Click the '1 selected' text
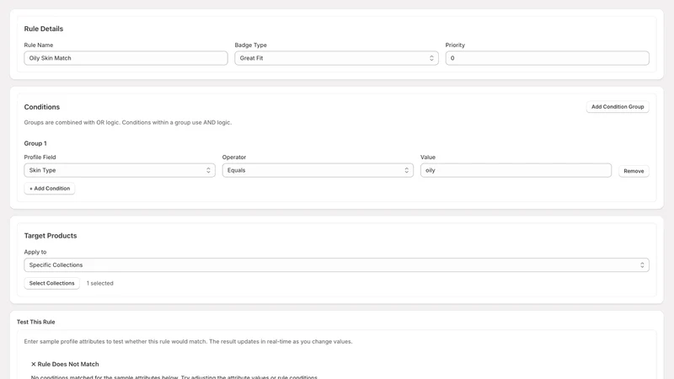This screenshot has width=674, height=379. coord(99,283)
